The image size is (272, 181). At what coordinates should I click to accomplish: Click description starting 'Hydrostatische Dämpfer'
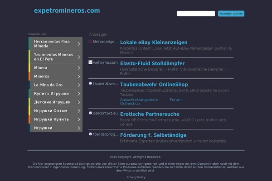[x=174, y=71]
